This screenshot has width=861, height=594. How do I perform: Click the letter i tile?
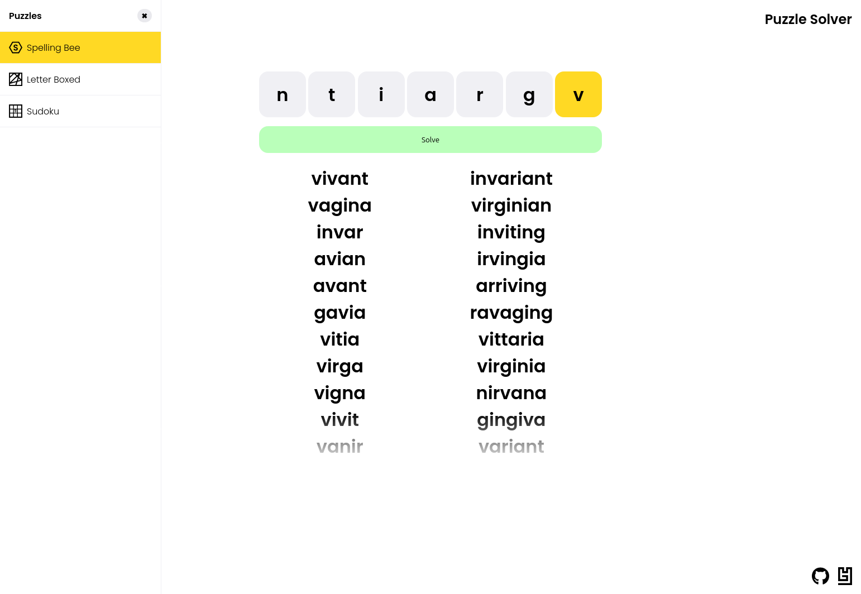381,94
